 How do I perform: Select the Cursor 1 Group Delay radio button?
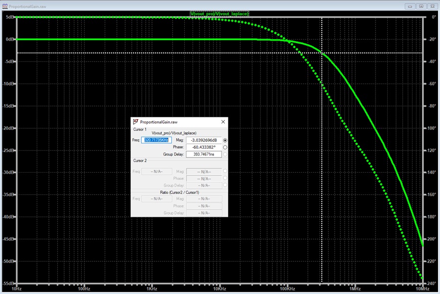225,154
